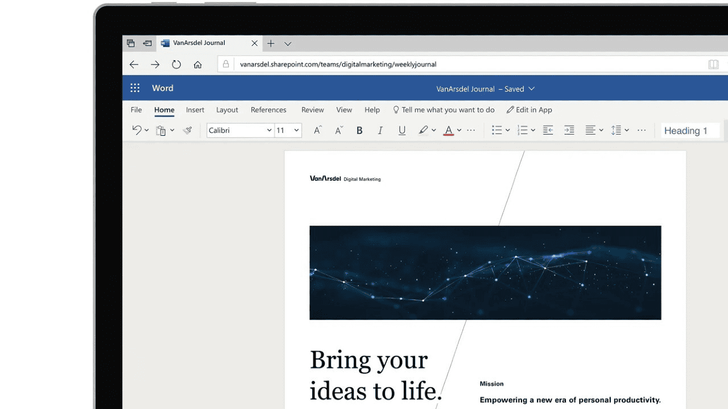The width and height of the screenshot is (728, 409).
Task: Click the Undo icon
Action: coord(136,130)
